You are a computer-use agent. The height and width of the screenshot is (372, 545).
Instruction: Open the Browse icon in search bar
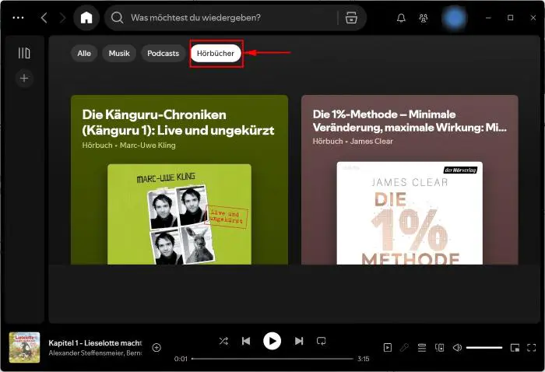(x=351, y=18)
